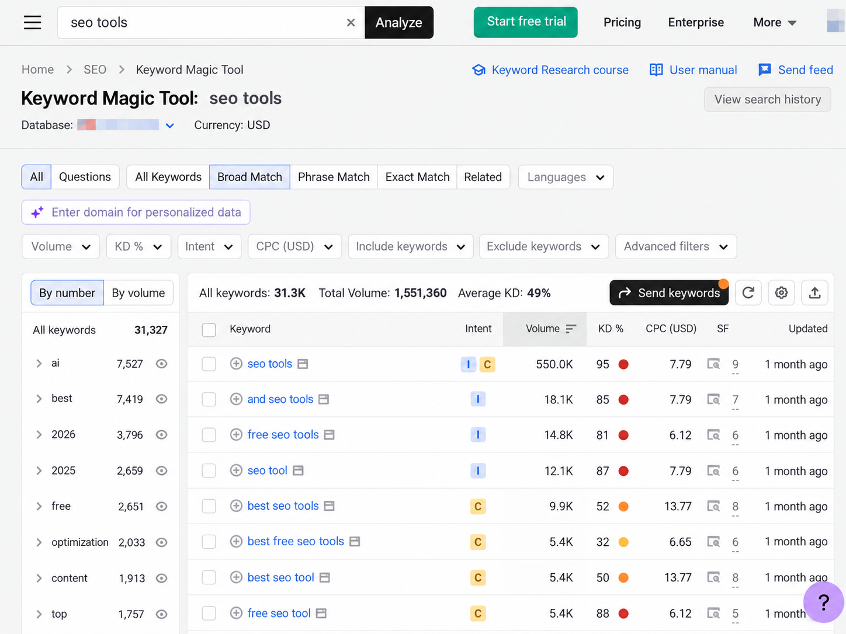The image size is (846, 634).
Task: Tick the select-all checkbox in table header
Action: click(x=209, y=330)
